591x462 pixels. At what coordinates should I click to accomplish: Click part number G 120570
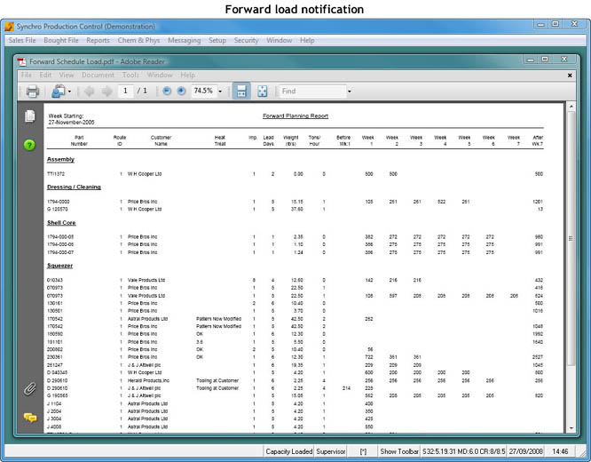pos(58,209)
